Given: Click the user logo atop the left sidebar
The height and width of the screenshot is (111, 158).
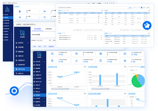Looking at the screenshot, I should 7,8.
